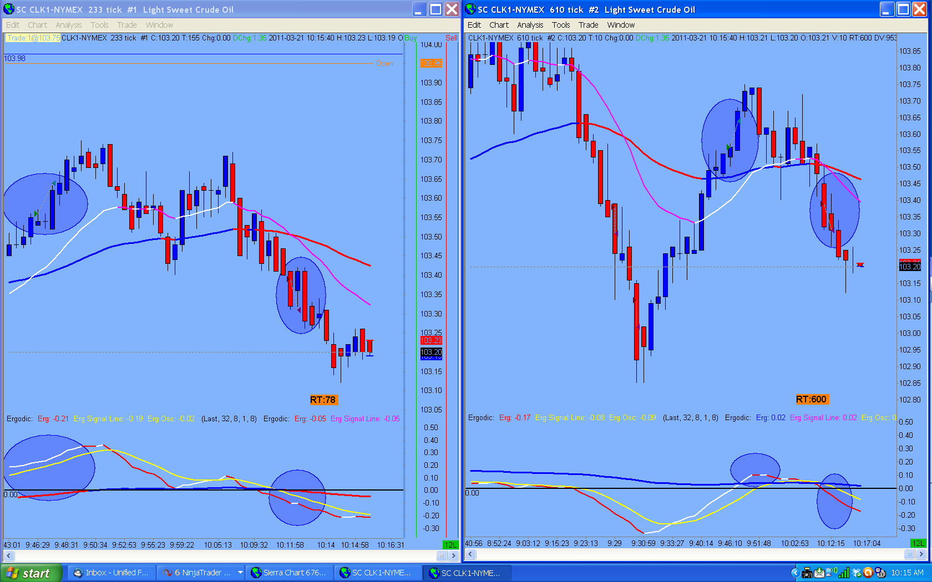Viewport: 932px width, 582px height.
Task: Open Analysis menu in 233 tick chart window
Action: (68, 25)
